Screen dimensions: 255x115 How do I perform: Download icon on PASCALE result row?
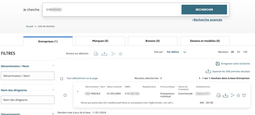pyautogui.click(x=225, y=95)
